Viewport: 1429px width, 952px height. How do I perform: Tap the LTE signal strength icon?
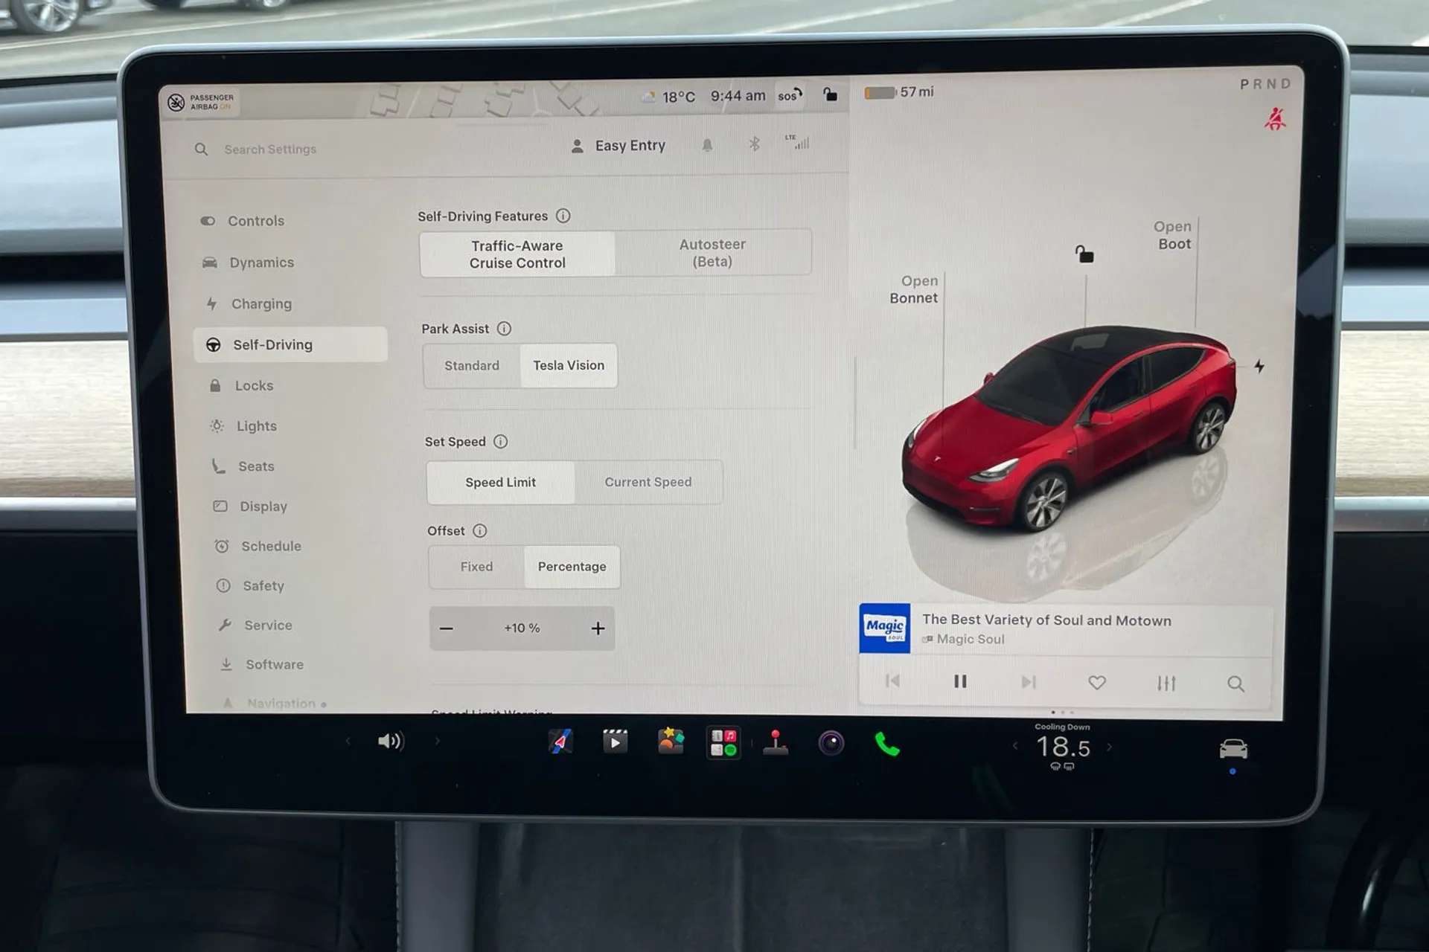[797, 142]
